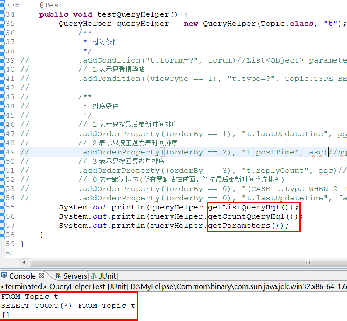Click the terminated QueryHelperTest launch label
347x321 pixels.
(x=173, y=286)
